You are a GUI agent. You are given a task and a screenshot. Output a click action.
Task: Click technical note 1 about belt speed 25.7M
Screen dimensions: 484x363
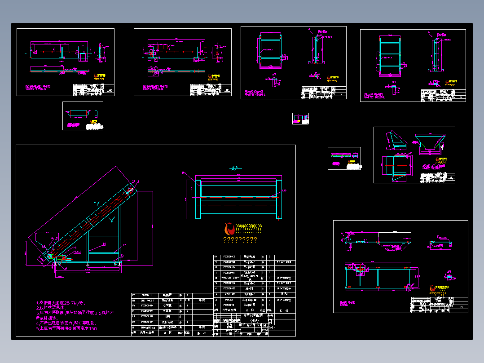tap(61, 303)
